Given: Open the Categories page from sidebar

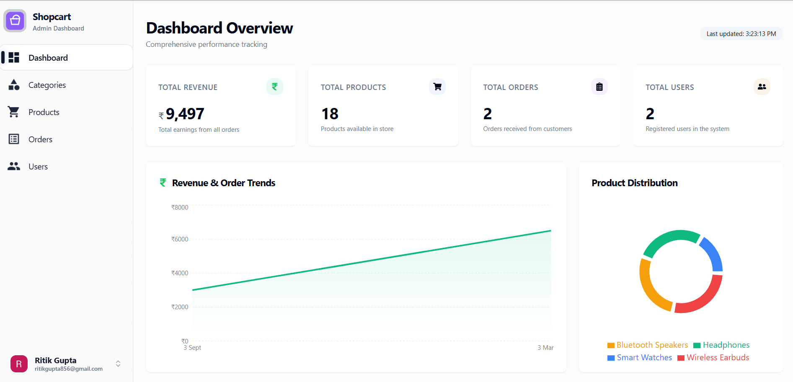Looking at the screenshot, I should click(47, 85).
